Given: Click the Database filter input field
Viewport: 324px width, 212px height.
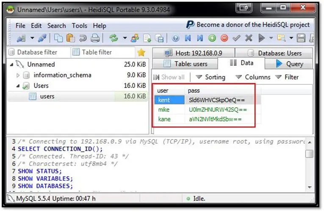Looking at the screenshot, I should [x=37, y=52].
